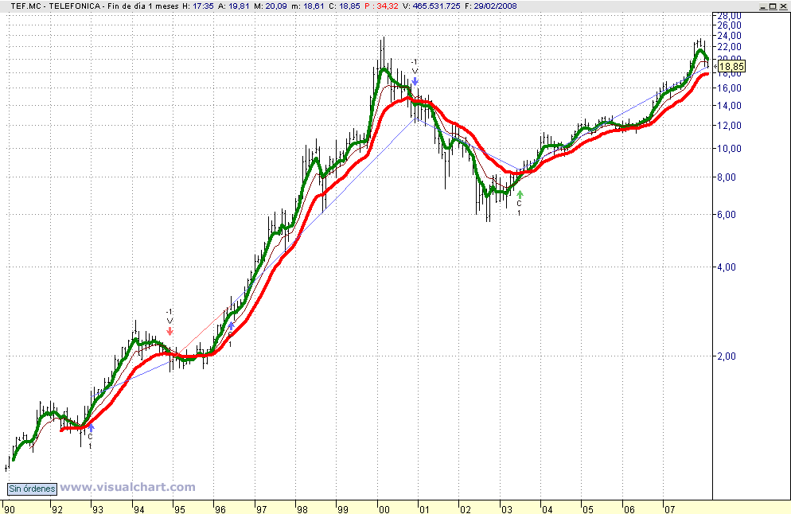
Task: Select the 24,00 price axis label
Action: pyautogui.click(x=730, y=36)
